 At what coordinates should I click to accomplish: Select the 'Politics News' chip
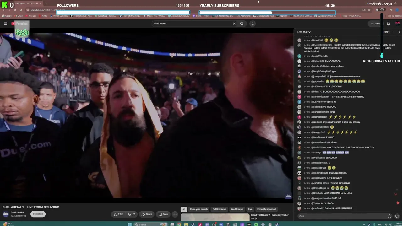219,209
